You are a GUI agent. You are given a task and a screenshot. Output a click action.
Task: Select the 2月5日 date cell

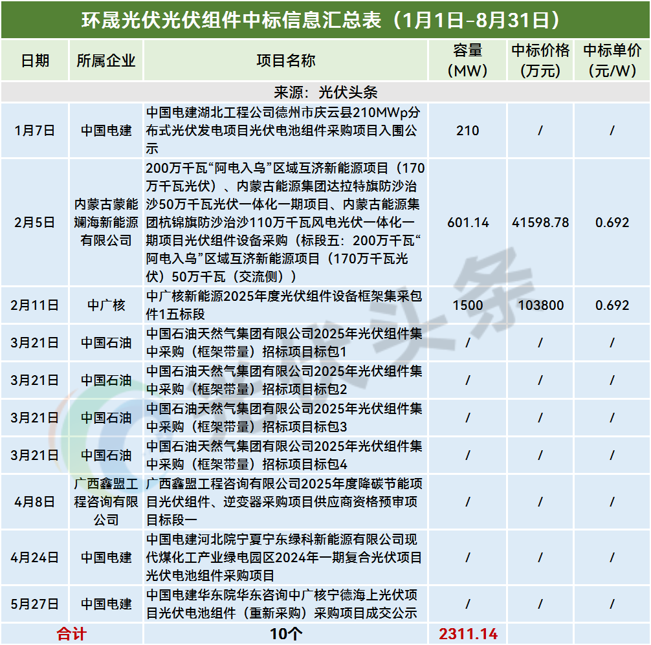tap(35, 223)
